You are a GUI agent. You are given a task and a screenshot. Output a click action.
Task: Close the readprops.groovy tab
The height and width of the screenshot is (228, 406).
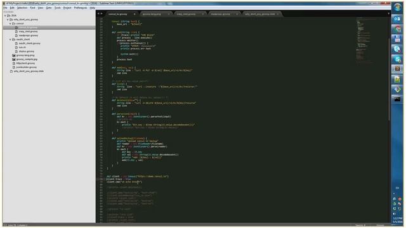point(237,14)
